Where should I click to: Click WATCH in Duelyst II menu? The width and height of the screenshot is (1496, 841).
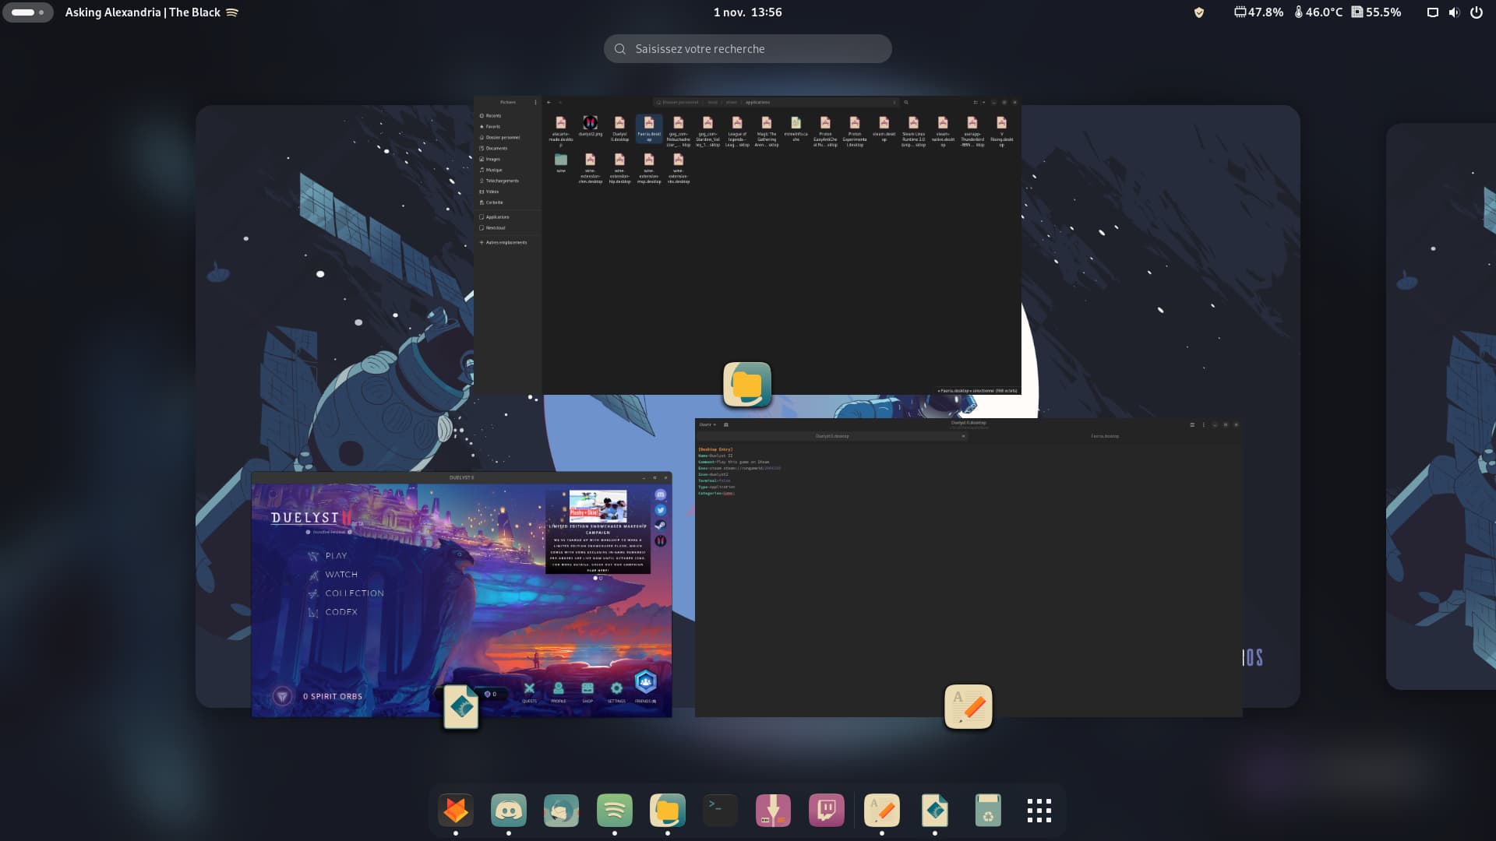[341, 575]
